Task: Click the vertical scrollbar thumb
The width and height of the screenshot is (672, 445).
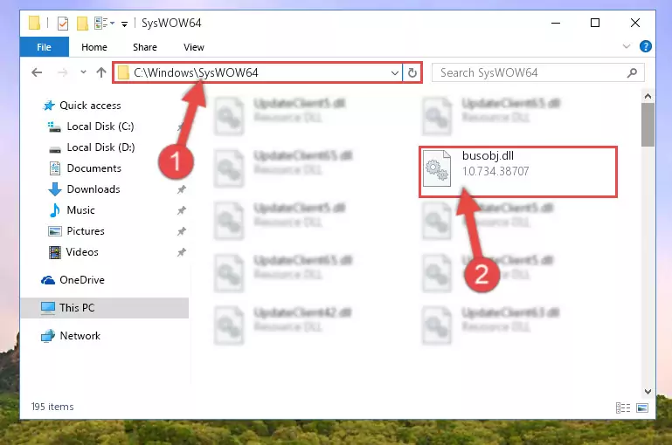Action: (648, 125)
